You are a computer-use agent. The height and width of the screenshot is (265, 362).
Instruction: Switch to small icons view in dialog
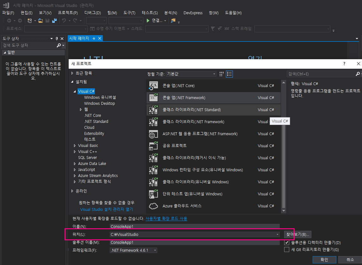point(222,74)
